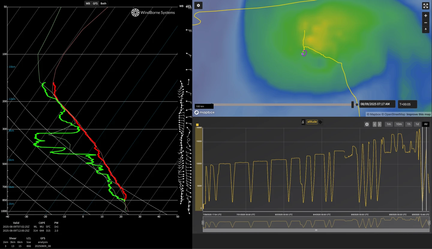432x249 pixels.
Task: Set chart range to 10m
Action: point(399,124)
